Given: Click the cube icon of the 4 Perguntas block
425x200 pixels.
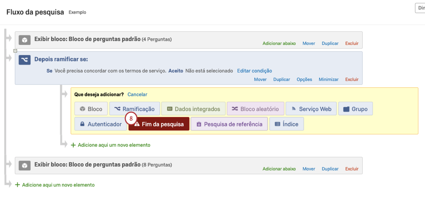Looking at the screenshot, I should pos(24,40).
